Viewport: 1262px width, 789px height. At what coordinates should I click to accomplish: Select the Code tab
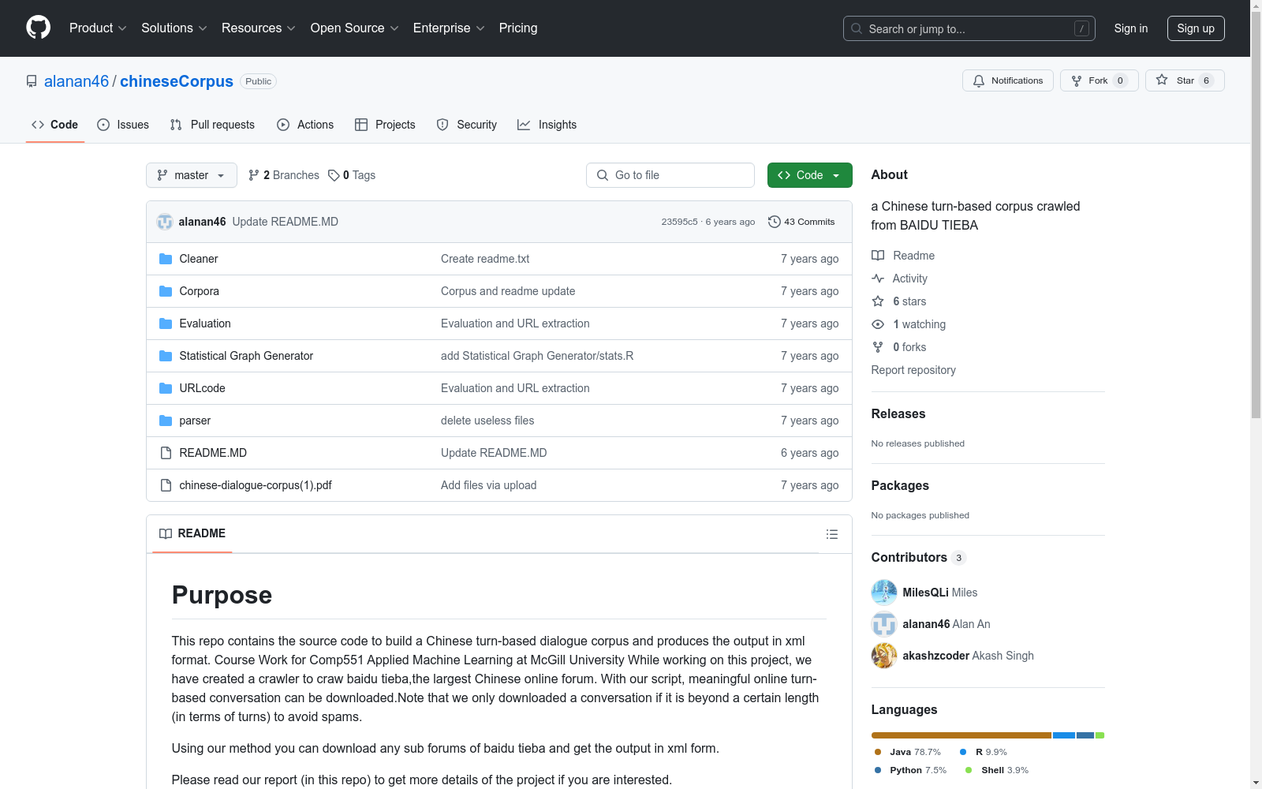pyautogui.click(x=55, y=125)
